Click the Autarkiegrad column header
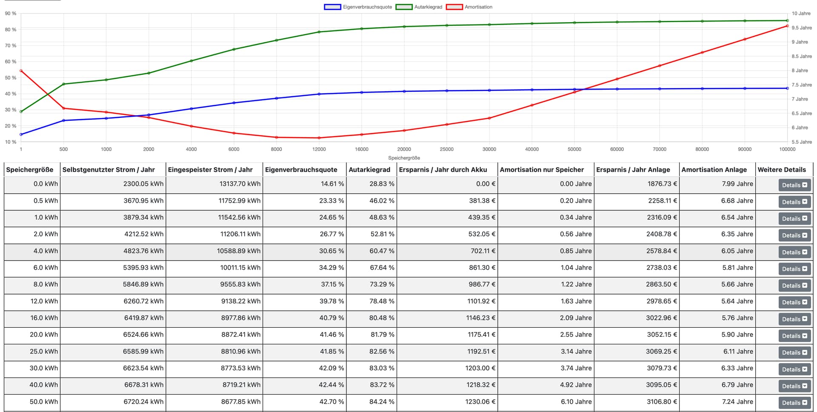 (369, 169)
